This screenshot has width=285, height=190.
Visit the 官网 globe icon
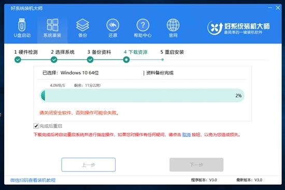tap(173, 28)
